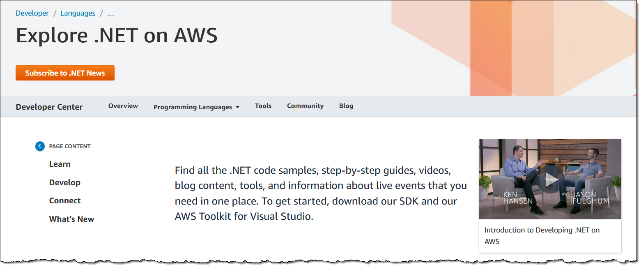The height and width of the screenshot is (267, 641).
Task: Show the What's New section
Action: coord(71,219)
